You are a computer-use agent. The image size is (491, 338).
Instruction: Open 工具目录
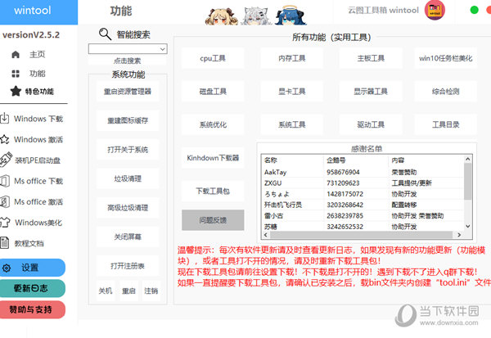(x=446, y=124)
